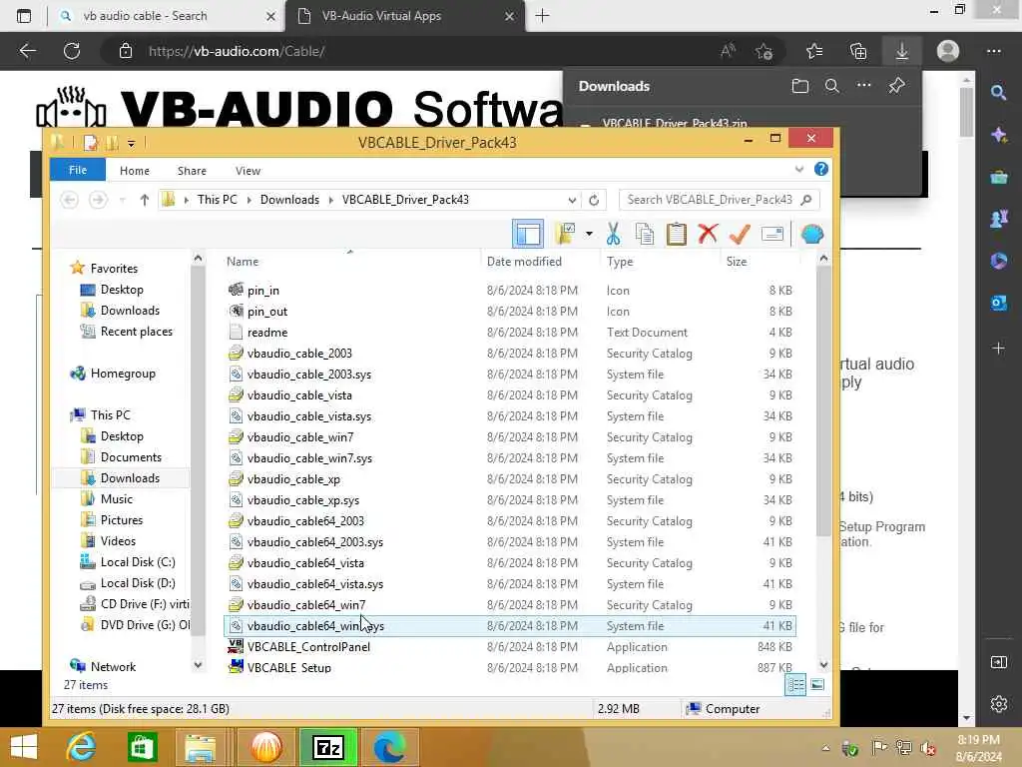1022x767 pixels.
Task: Sort files by Date modified column
Action: (524, 261)
